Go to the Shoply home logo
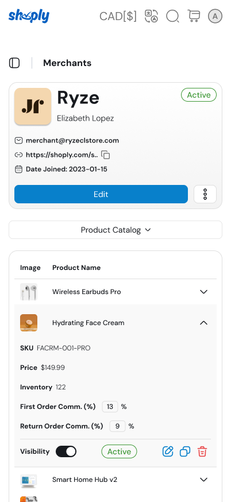The image size is (231, 502). 29,16
